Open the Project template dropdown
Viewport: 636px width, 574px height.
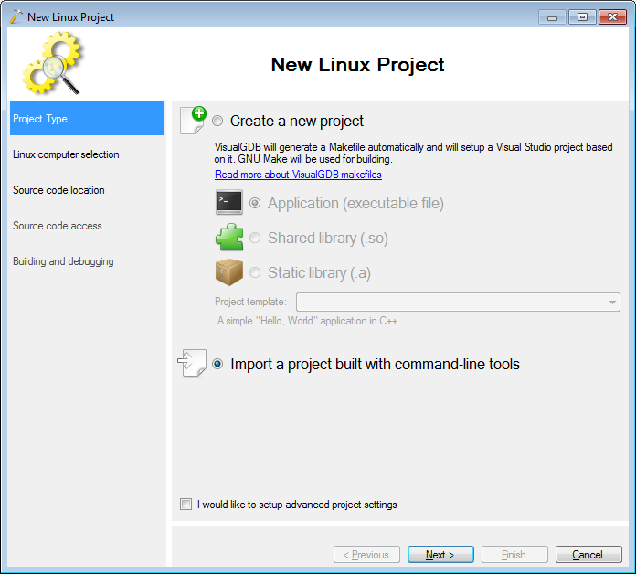tap(458, 303)
